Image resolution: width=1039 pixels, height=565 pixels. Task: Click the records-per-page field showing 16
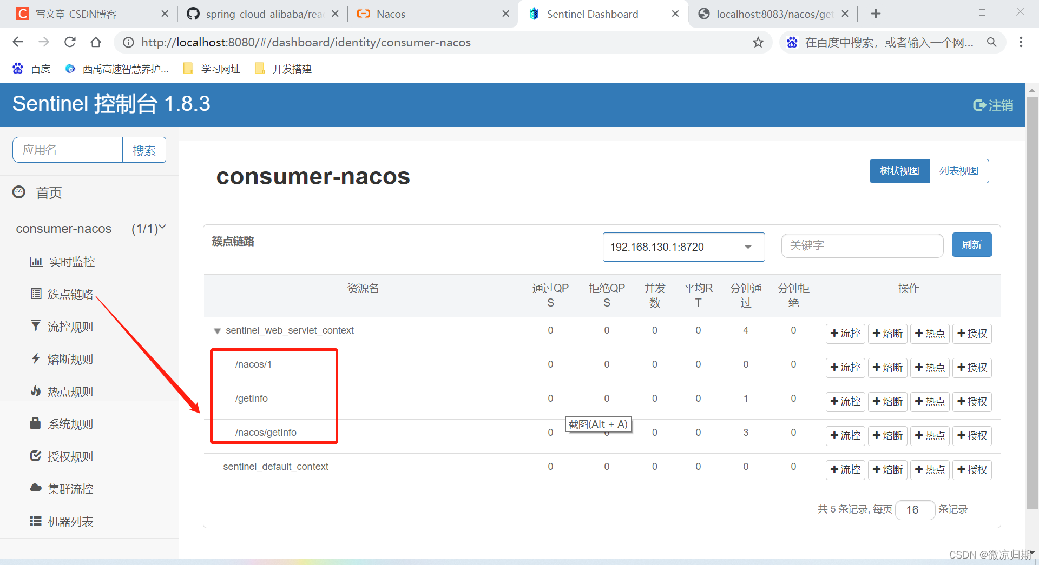tap(915, 510)
